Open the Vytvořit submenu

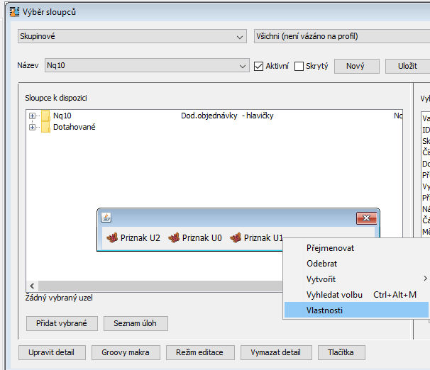click(321, 279)
